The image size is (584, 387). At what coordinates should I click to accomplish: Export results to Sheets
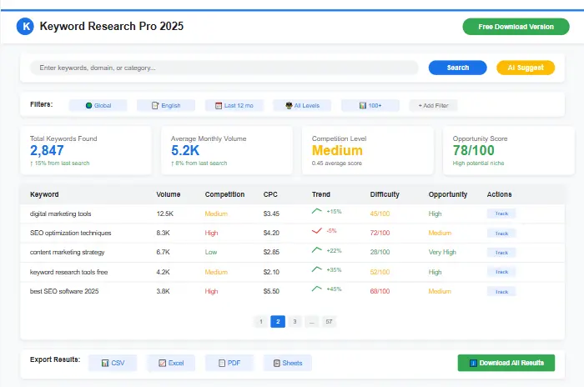(287, 363)
